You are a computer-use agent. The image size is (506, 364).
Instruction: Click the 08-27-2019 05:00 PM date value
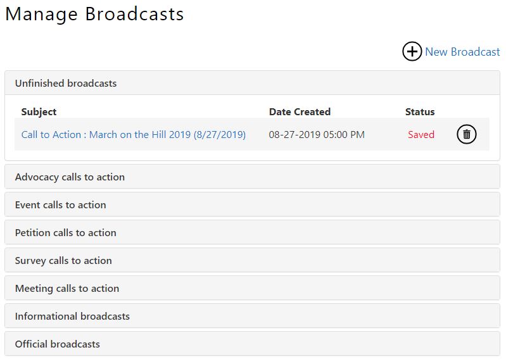(x=317, y=134)
